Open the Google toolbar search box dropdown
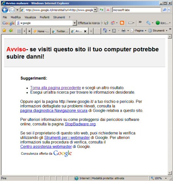This screenshot has width=173, height=181. [75, 23]
